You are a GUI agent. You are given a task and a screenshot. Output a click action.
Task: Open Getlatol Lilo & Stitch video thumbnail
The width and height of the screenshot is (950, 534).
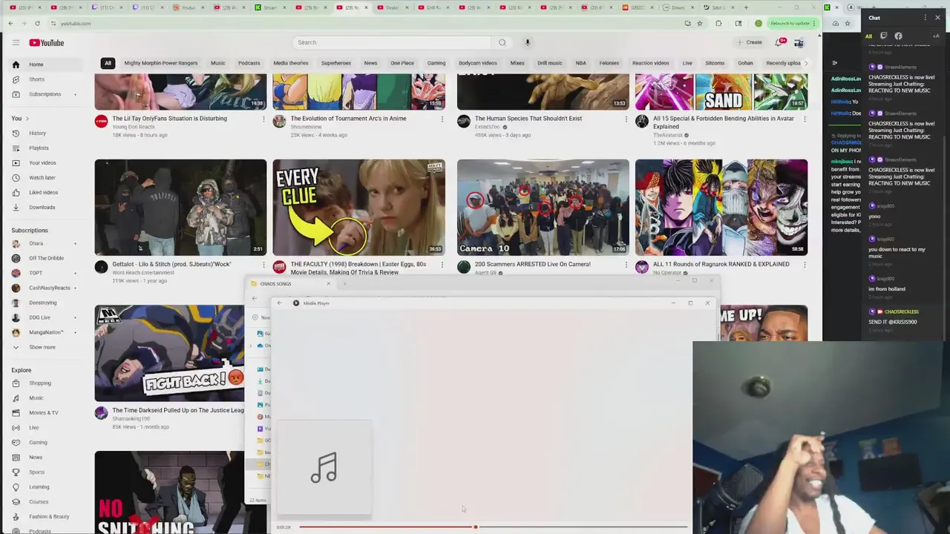tap(180, 208)
